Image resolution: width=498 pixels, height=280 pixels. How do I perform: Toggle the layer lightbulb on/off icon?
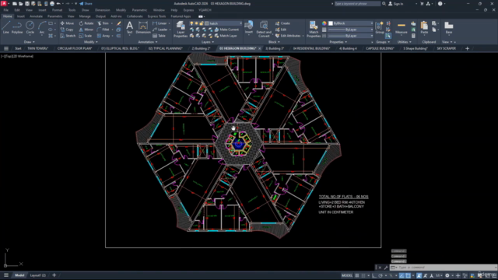pos(191,23)
